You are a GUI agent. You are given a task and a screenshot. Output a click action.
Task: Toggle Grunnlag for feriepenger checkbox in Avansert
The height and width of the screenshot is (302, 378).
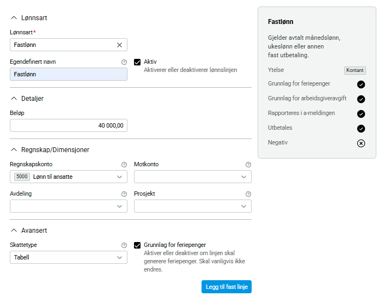pyautogui.click(x=137, y=245)
